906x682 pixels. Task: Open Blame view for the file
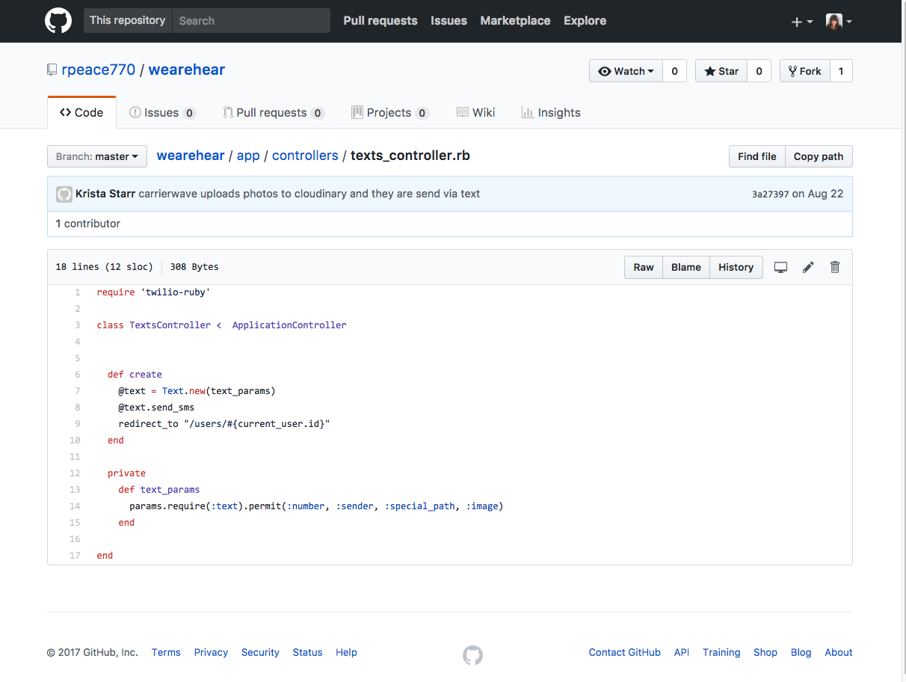point(685,267)
